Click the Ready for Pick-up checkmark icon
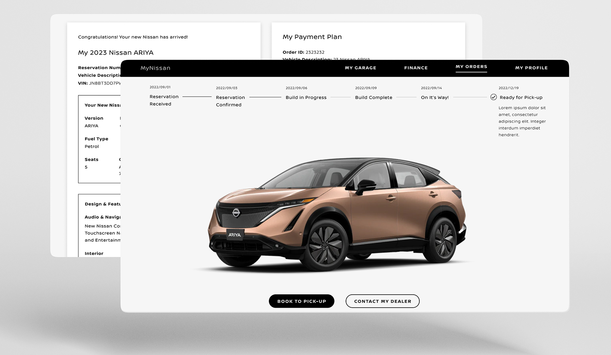This screenshot has height=355, width=611. [x=494, y=97]
